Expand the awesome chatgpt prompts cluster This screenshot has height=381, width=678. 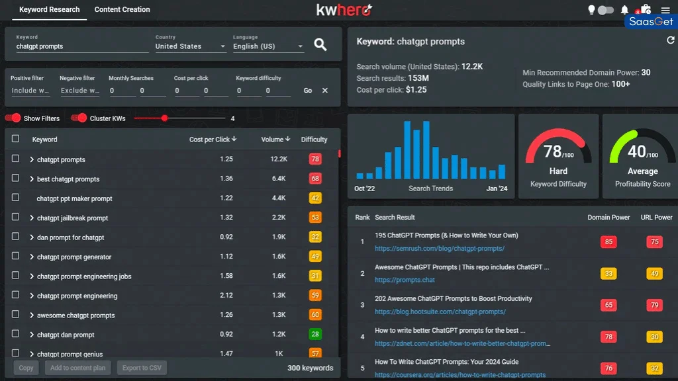[32, 315]
